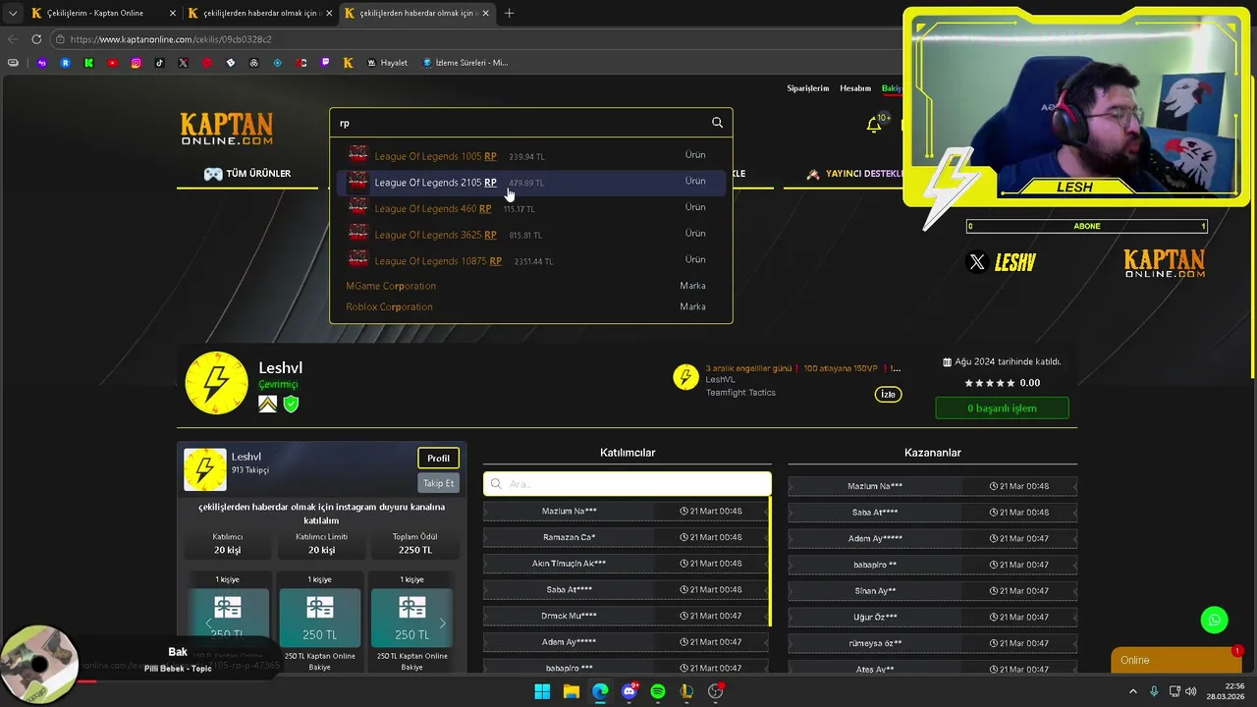Open Spotify from the taskbar
Viewport: 1257px width, 707px height.
[658, 691]
